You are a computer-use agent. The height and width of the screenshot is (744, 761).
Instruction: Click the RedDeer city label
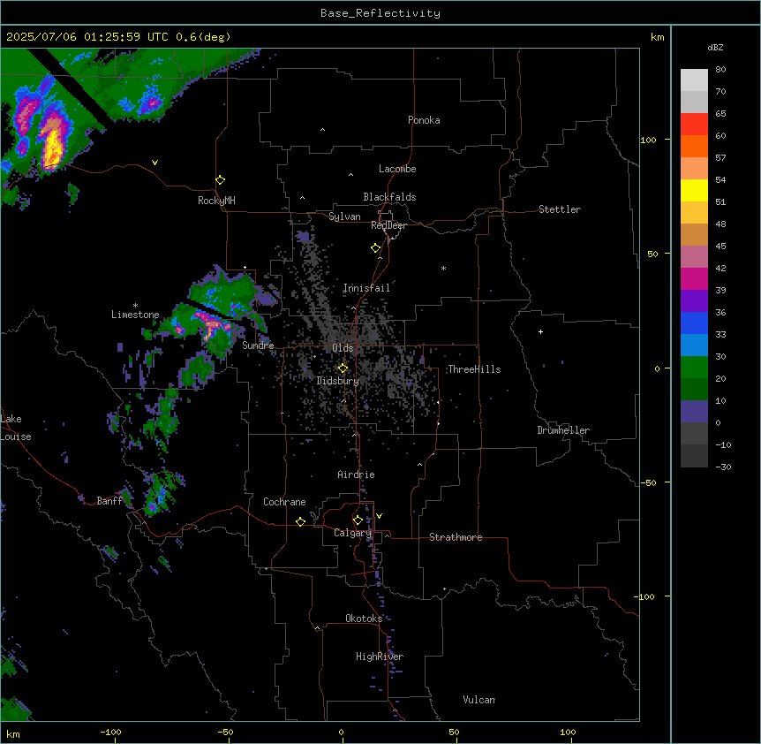(x=388, y=225)
